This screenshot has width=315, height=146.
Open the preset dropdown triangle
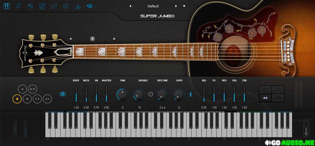(x=184, y=6)
